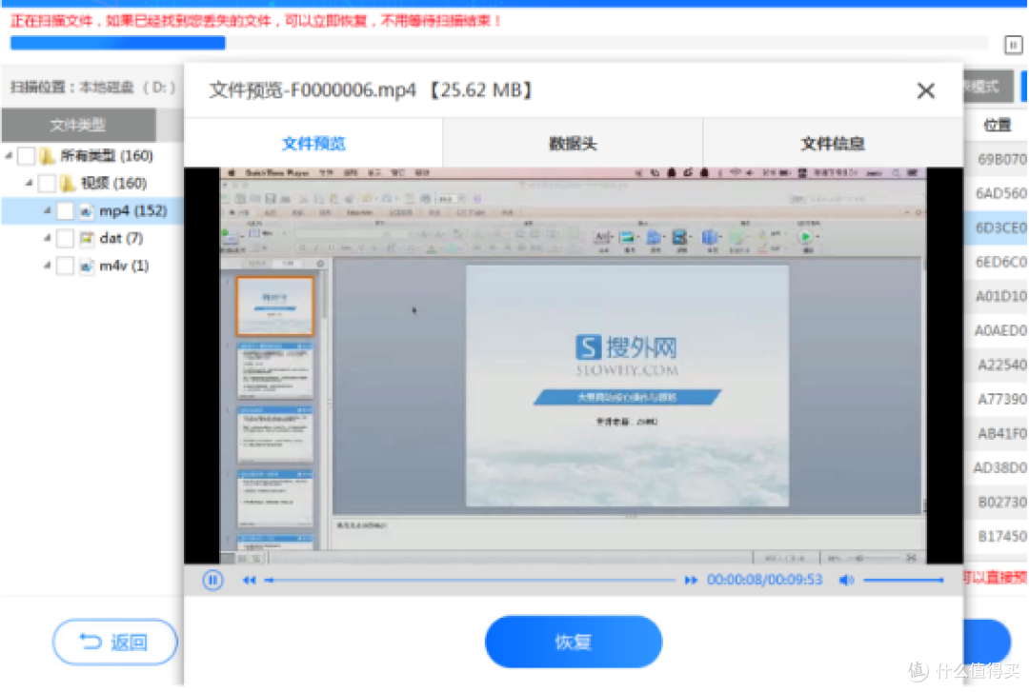The height and width of the screenshot is (692, 1029).
Task: Seek on the video progress slider
Action: (x=470, y=581)
